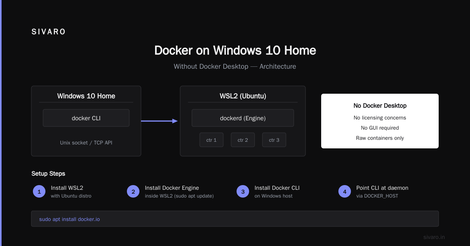Click the "No licensing concerns" line
The width and height of the screenshot is (470, 246).
point(380,118)
